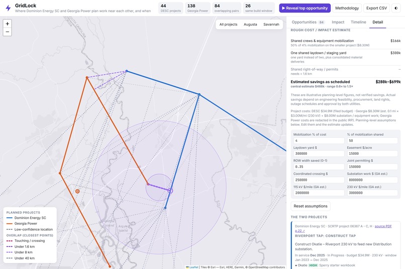Click the Georgia Power legend entry
This screenshot has height=269, width=405.
(22, 223)
